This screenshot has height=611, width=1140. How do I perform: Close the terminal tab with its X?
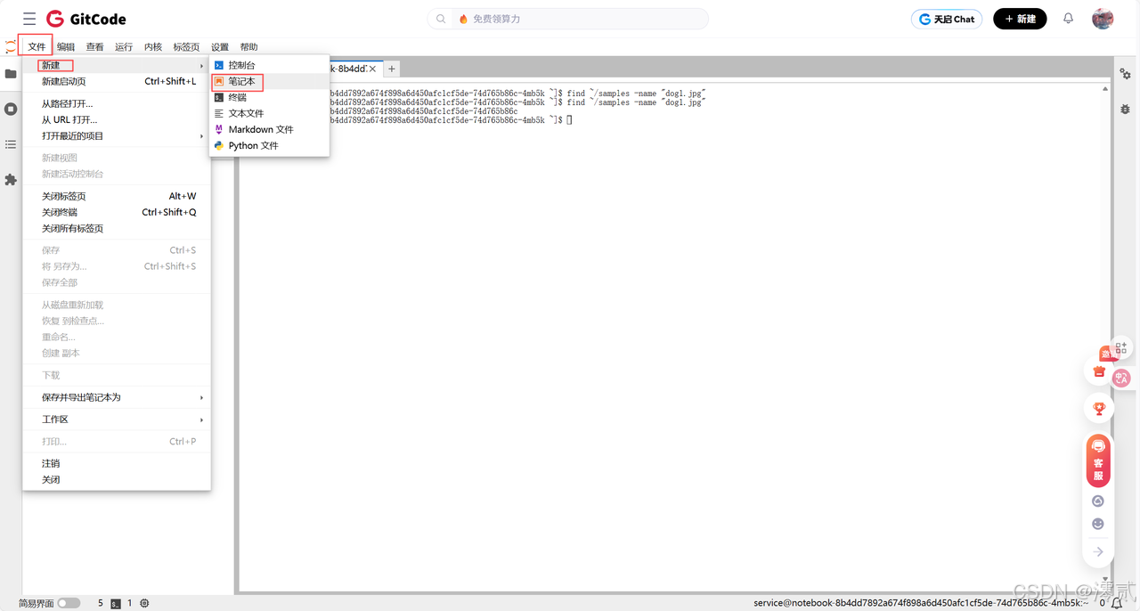pyautogui.click(x=373, y=69)
